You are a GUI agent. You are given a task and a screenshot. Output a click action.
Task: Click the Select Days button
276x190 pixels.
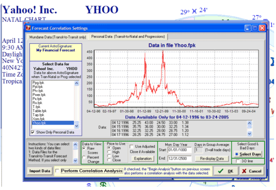tap(248, 154)
